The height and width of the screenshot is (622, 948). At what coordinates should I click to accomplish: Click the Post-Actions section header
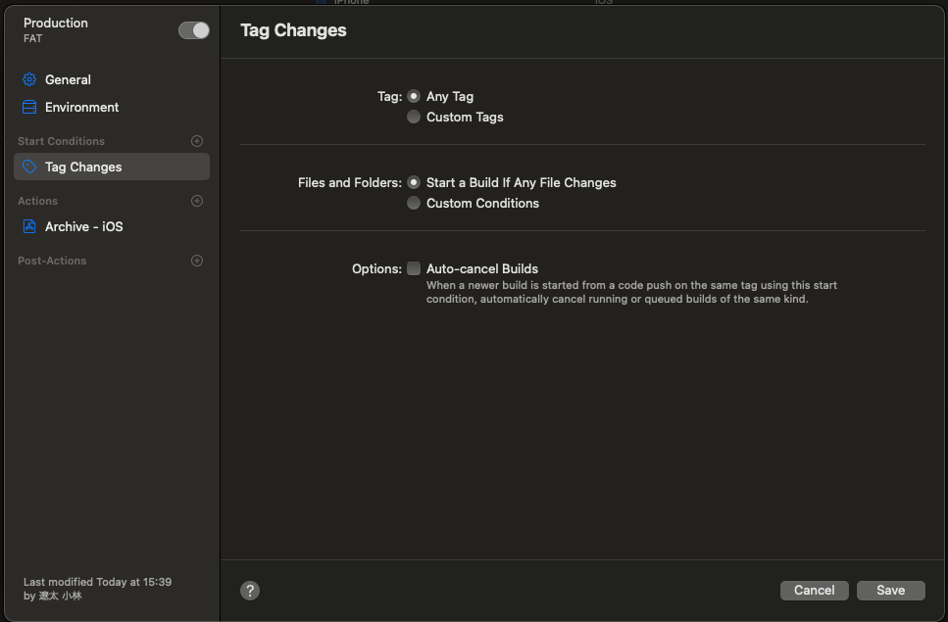point(52,261)
